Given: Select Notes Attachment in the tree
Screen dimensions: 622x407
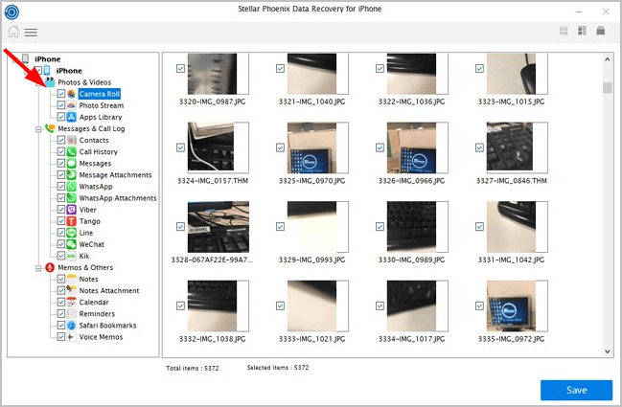Looking at the screenshot, I should (109, 290).
